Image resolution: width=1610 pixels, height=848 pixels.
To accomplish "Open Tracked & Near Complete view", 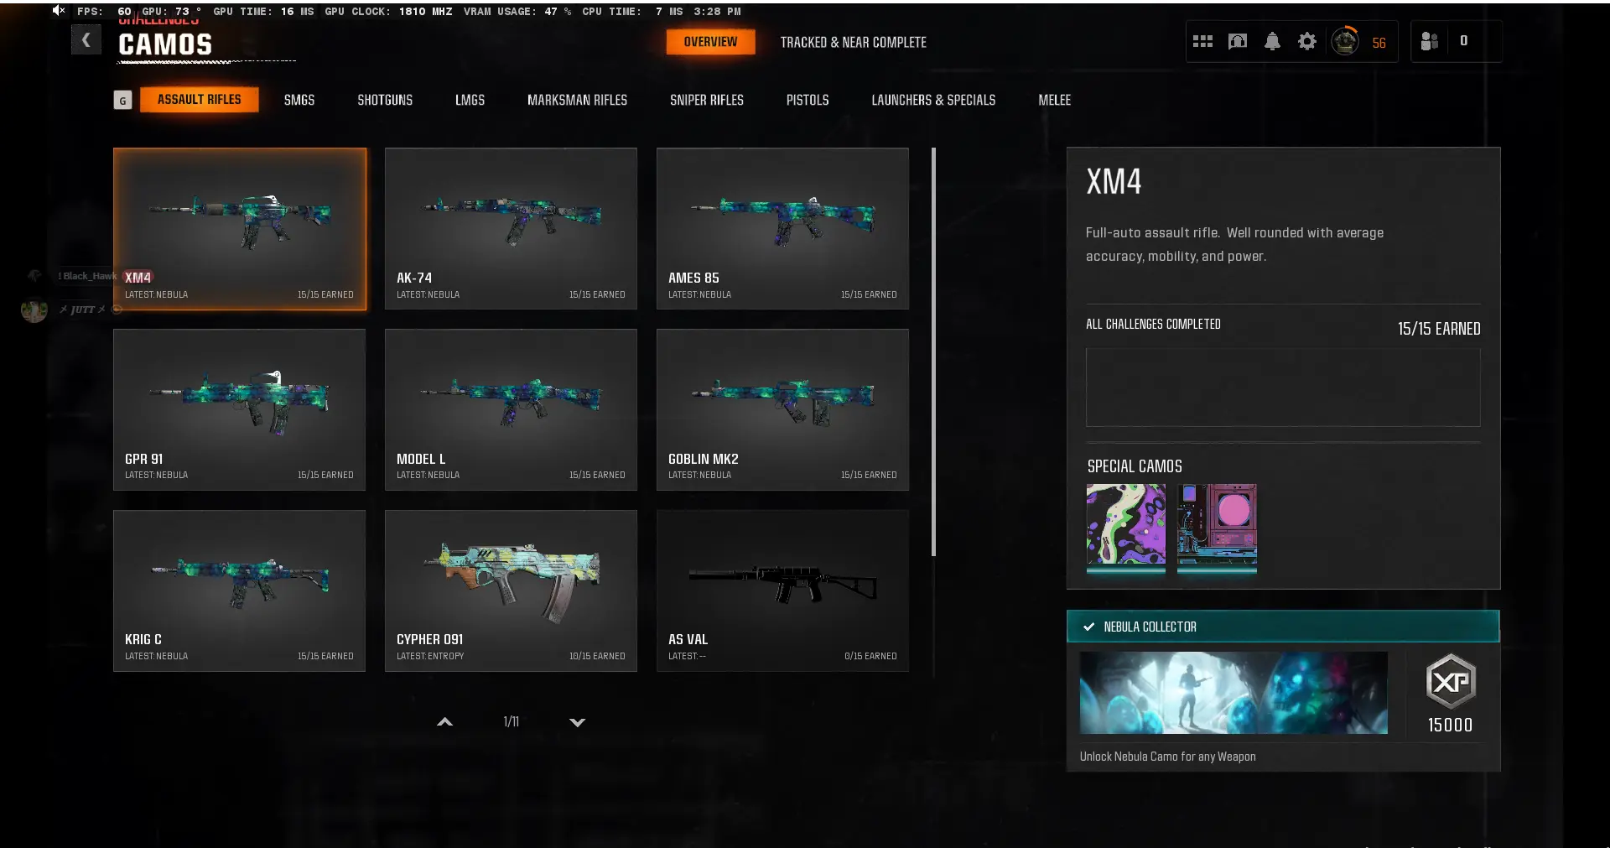I will (x=853, y=42).
